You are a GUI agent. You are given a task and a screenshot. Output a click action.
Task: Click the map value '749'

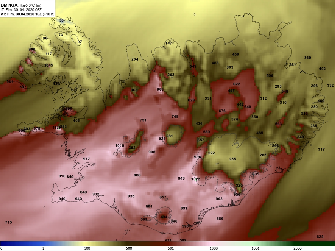coord(175,116)
